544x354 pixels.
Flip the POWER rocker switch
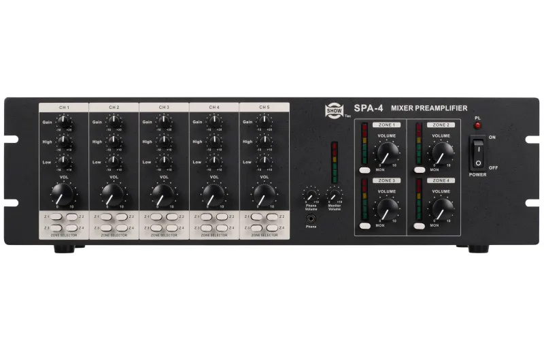[x=479, y=153]
